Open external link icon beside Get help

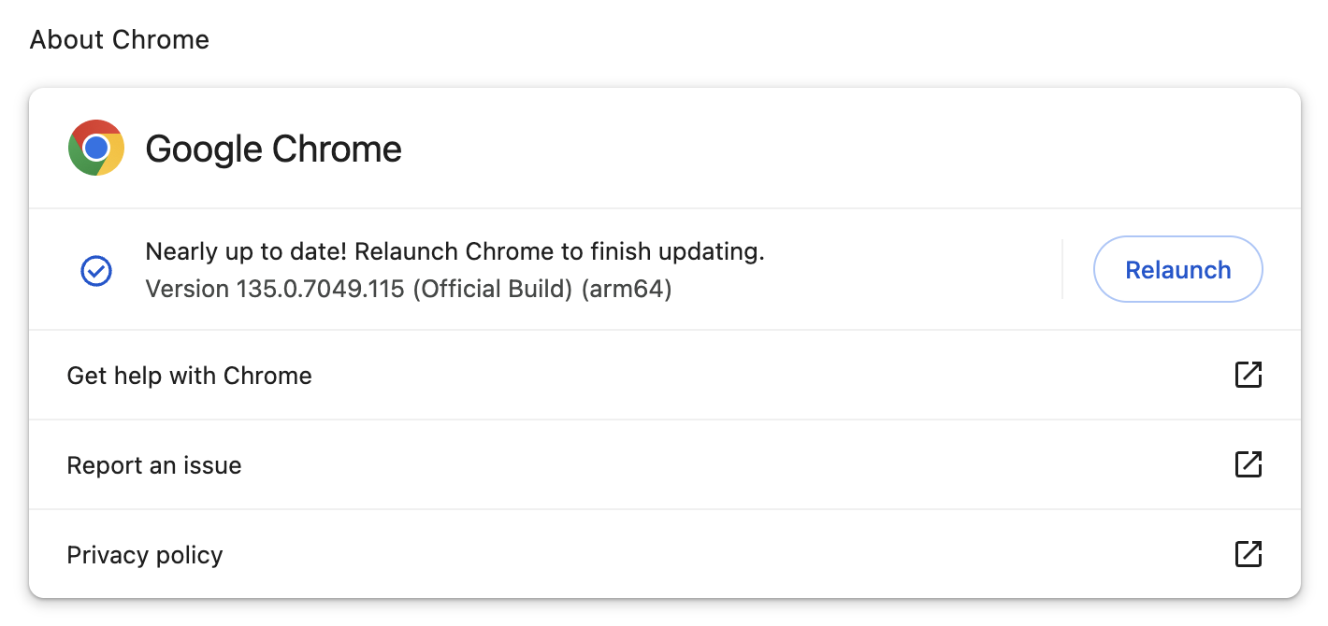click(x=1249, y=375)
